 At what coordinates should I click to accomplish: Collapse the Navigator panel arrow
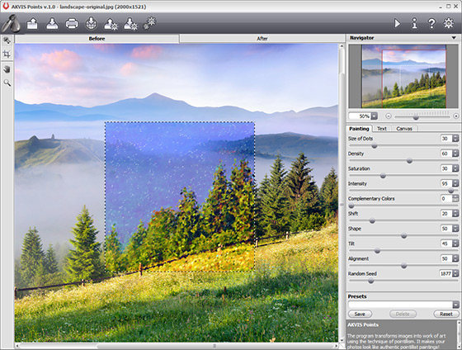pos(454,38)
